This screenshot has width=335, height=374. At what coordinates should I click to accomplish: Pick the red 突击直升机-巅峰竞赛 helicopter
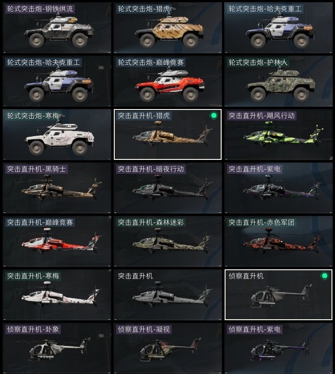click(57, 241)
